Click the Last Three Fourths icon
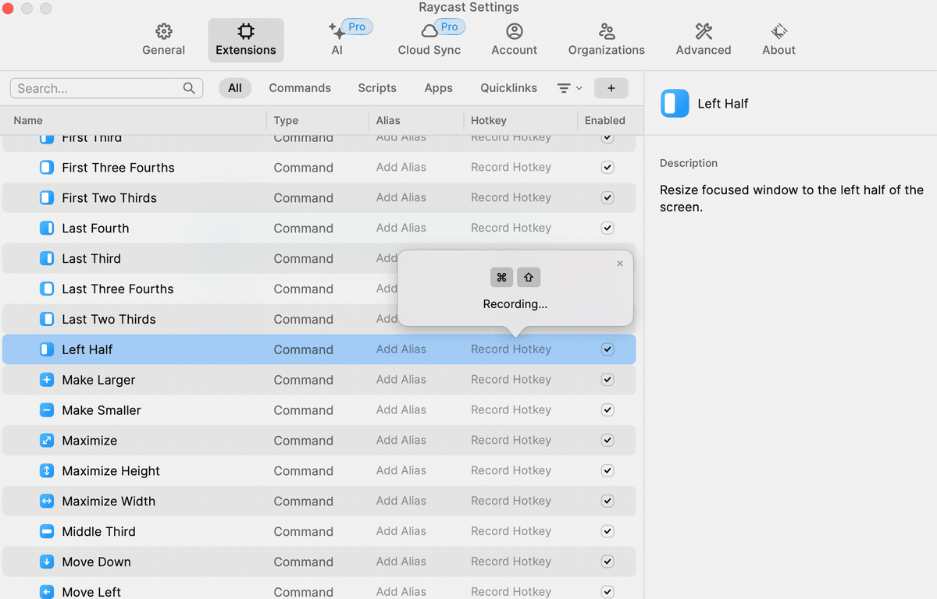The height and width of the screenshot is (599, 937). (47, 289)
